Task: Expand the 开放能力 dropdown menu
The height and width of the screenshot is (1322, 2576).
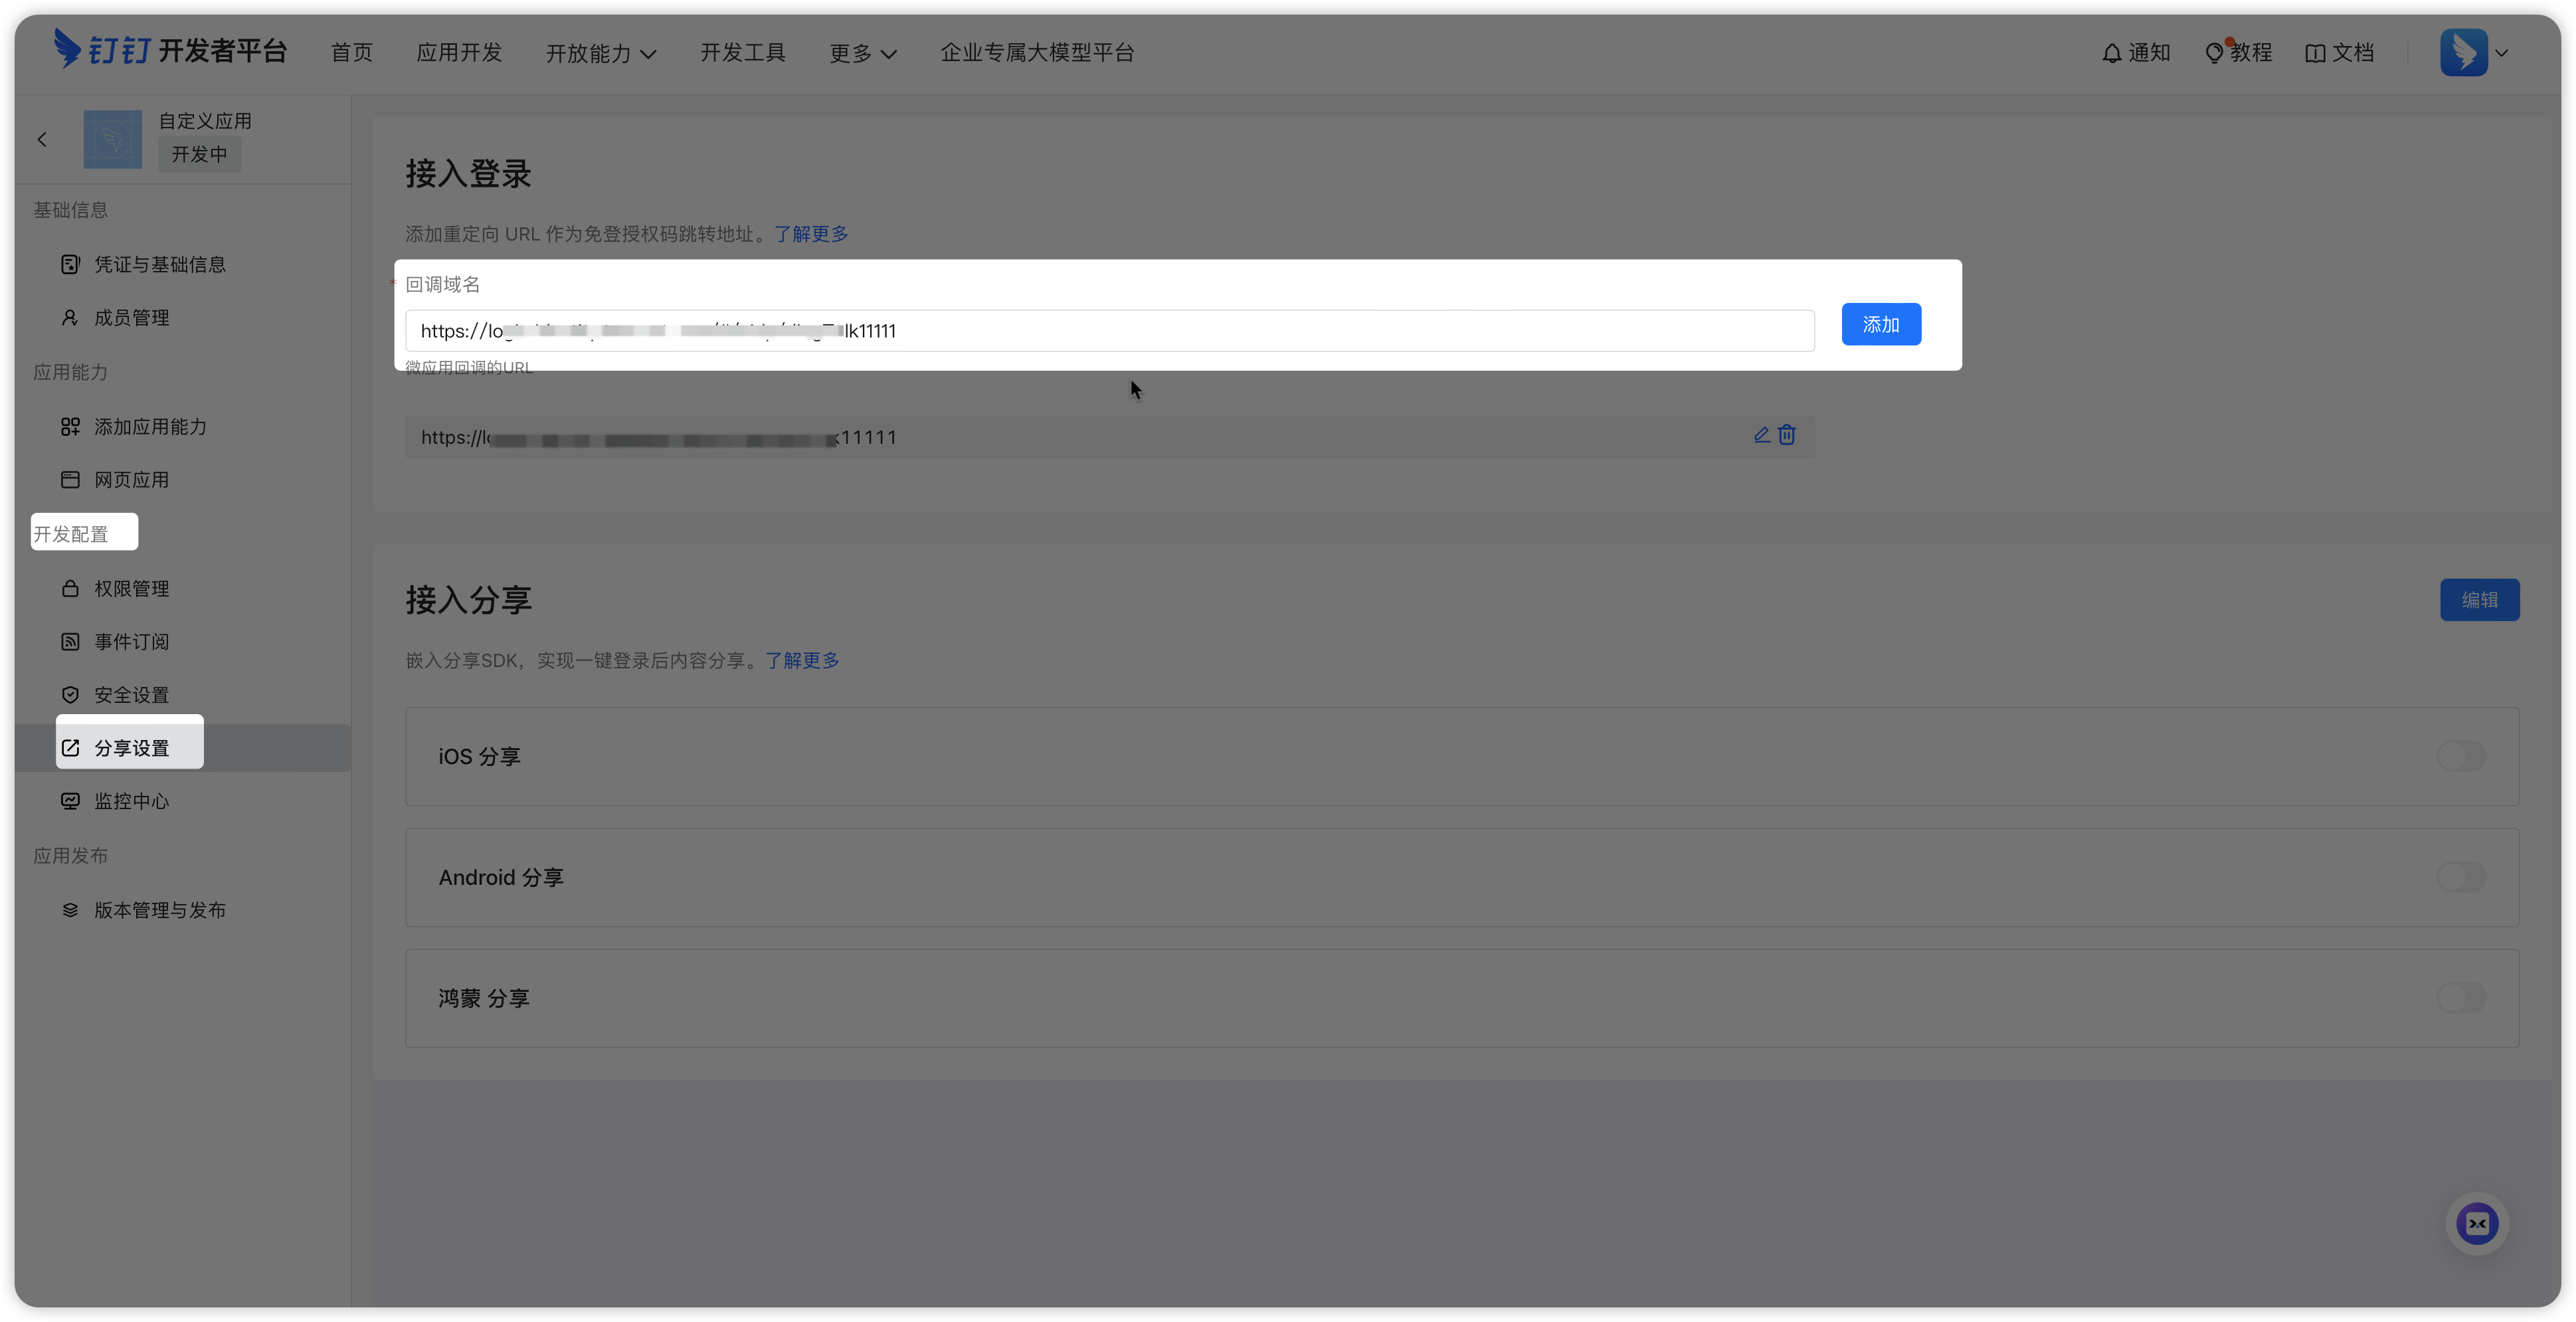Action: click(601, 53)
